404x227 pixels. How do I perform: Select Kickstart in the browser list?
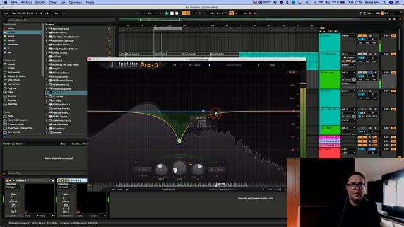57,61
